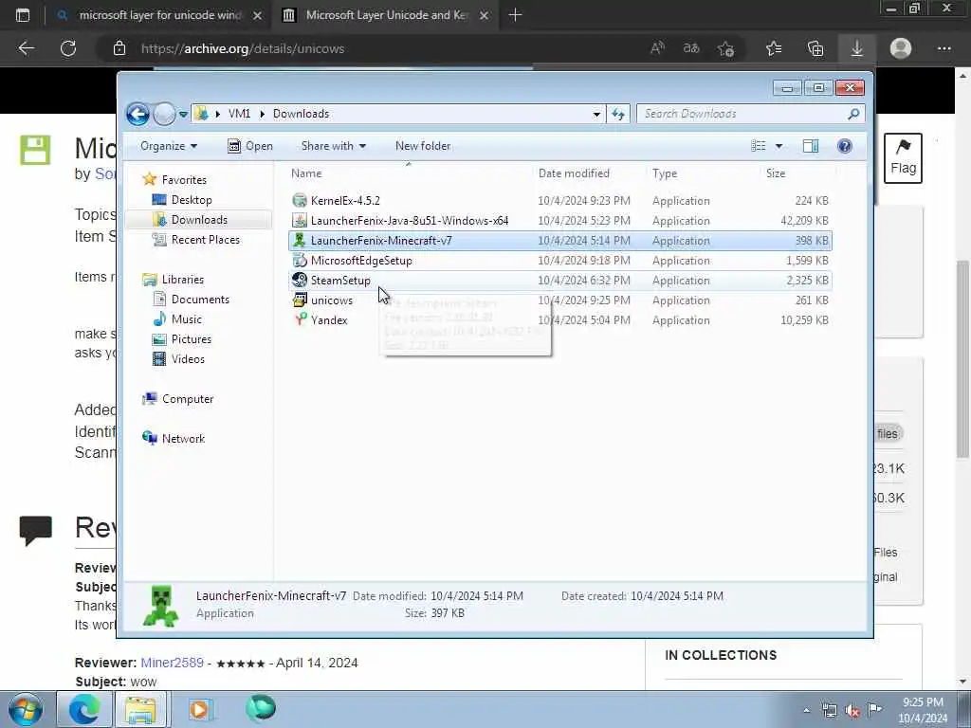Click the Explorer back arrow button
The image size is (971, 728).
(x=137, y=114)
